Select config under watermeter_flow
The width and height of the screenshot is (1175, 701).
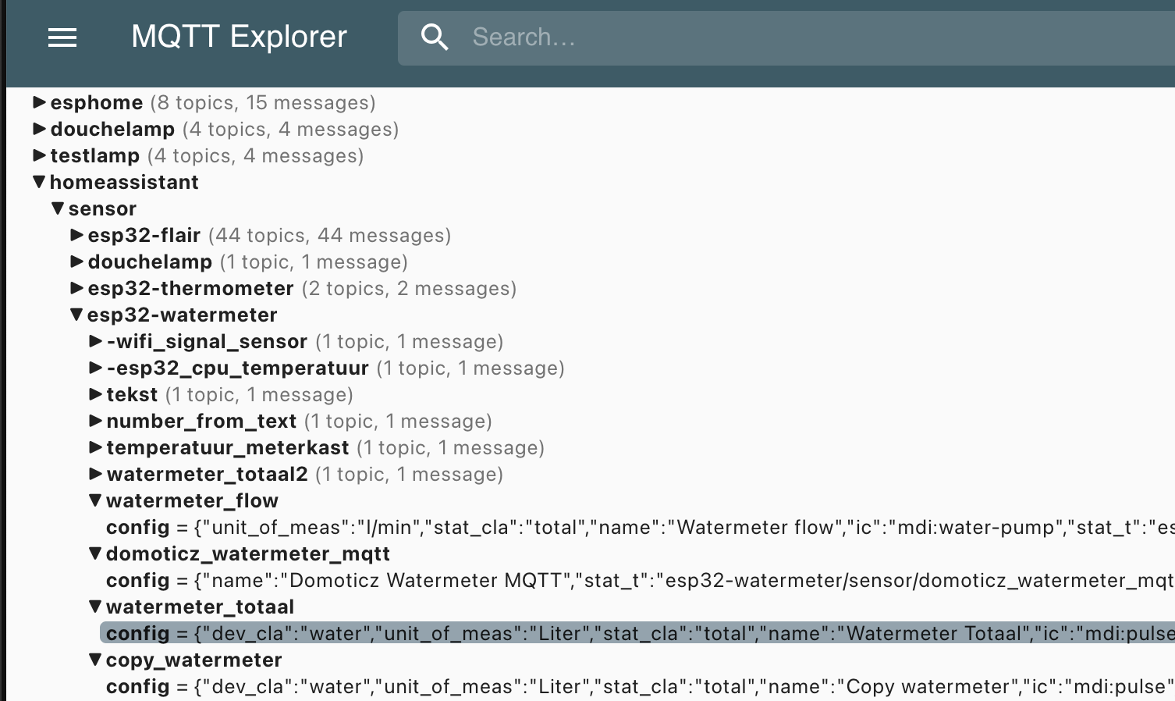click(138, 528)
